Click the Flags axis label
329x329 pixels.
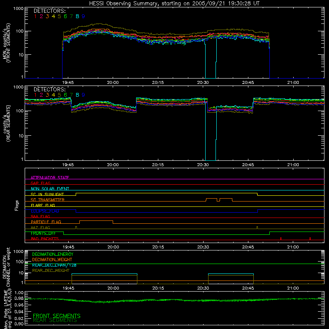[16, 205]
